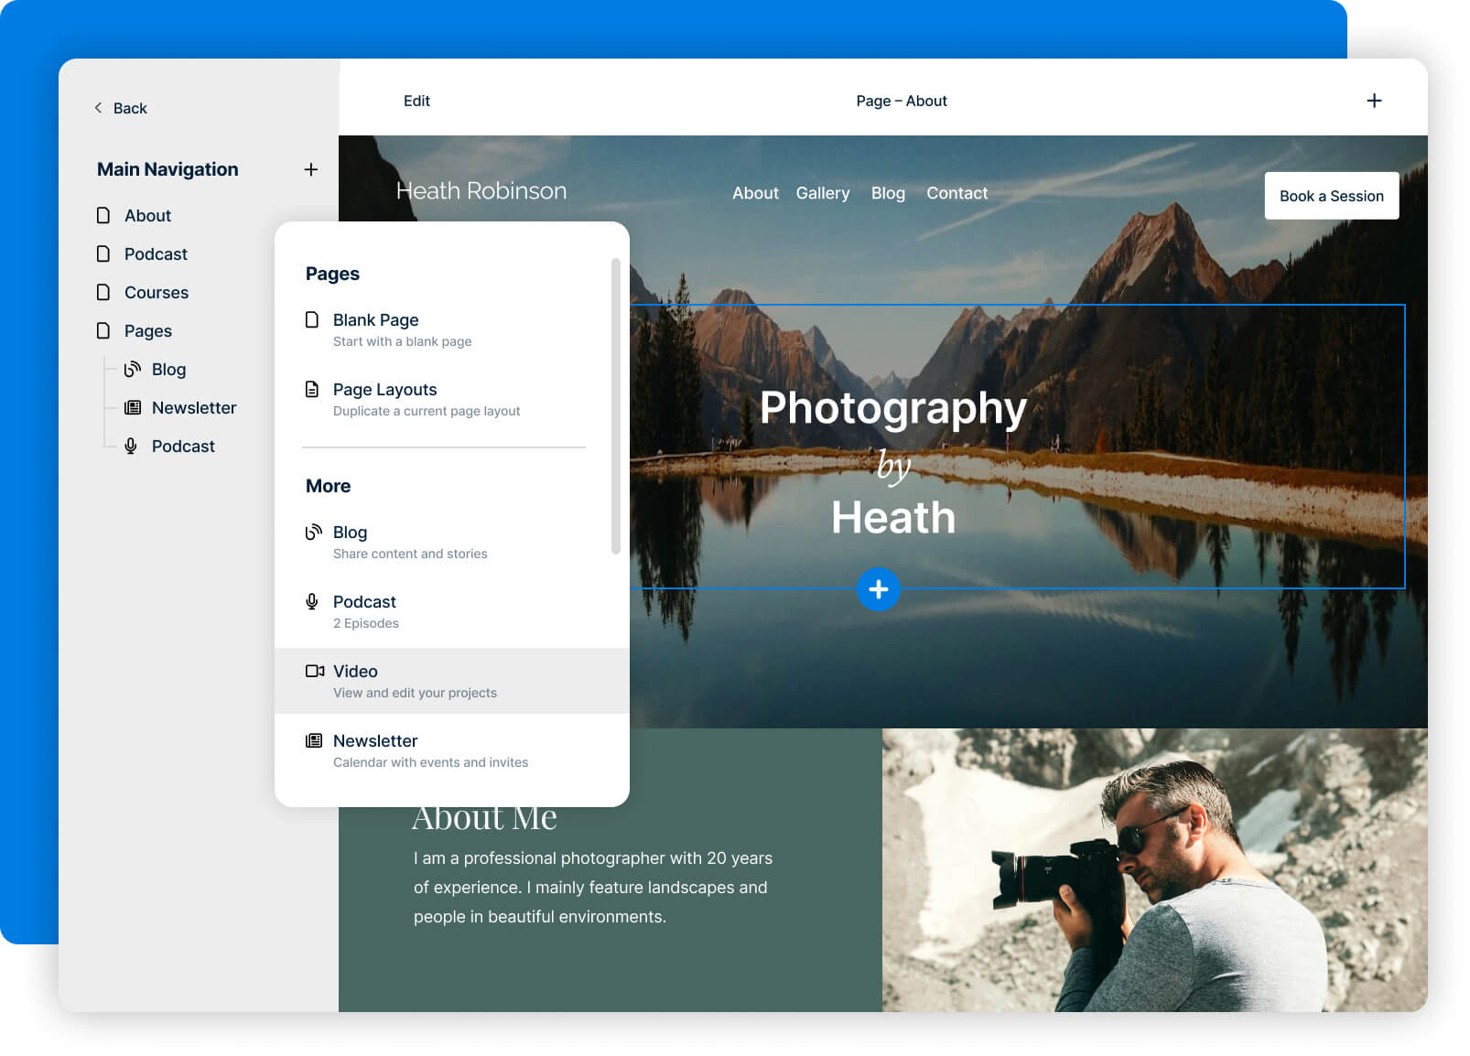This screenshot has width=1470, height=1056.
Task: Click the Newsletter icon in sidebar tree
Action: 133,407
